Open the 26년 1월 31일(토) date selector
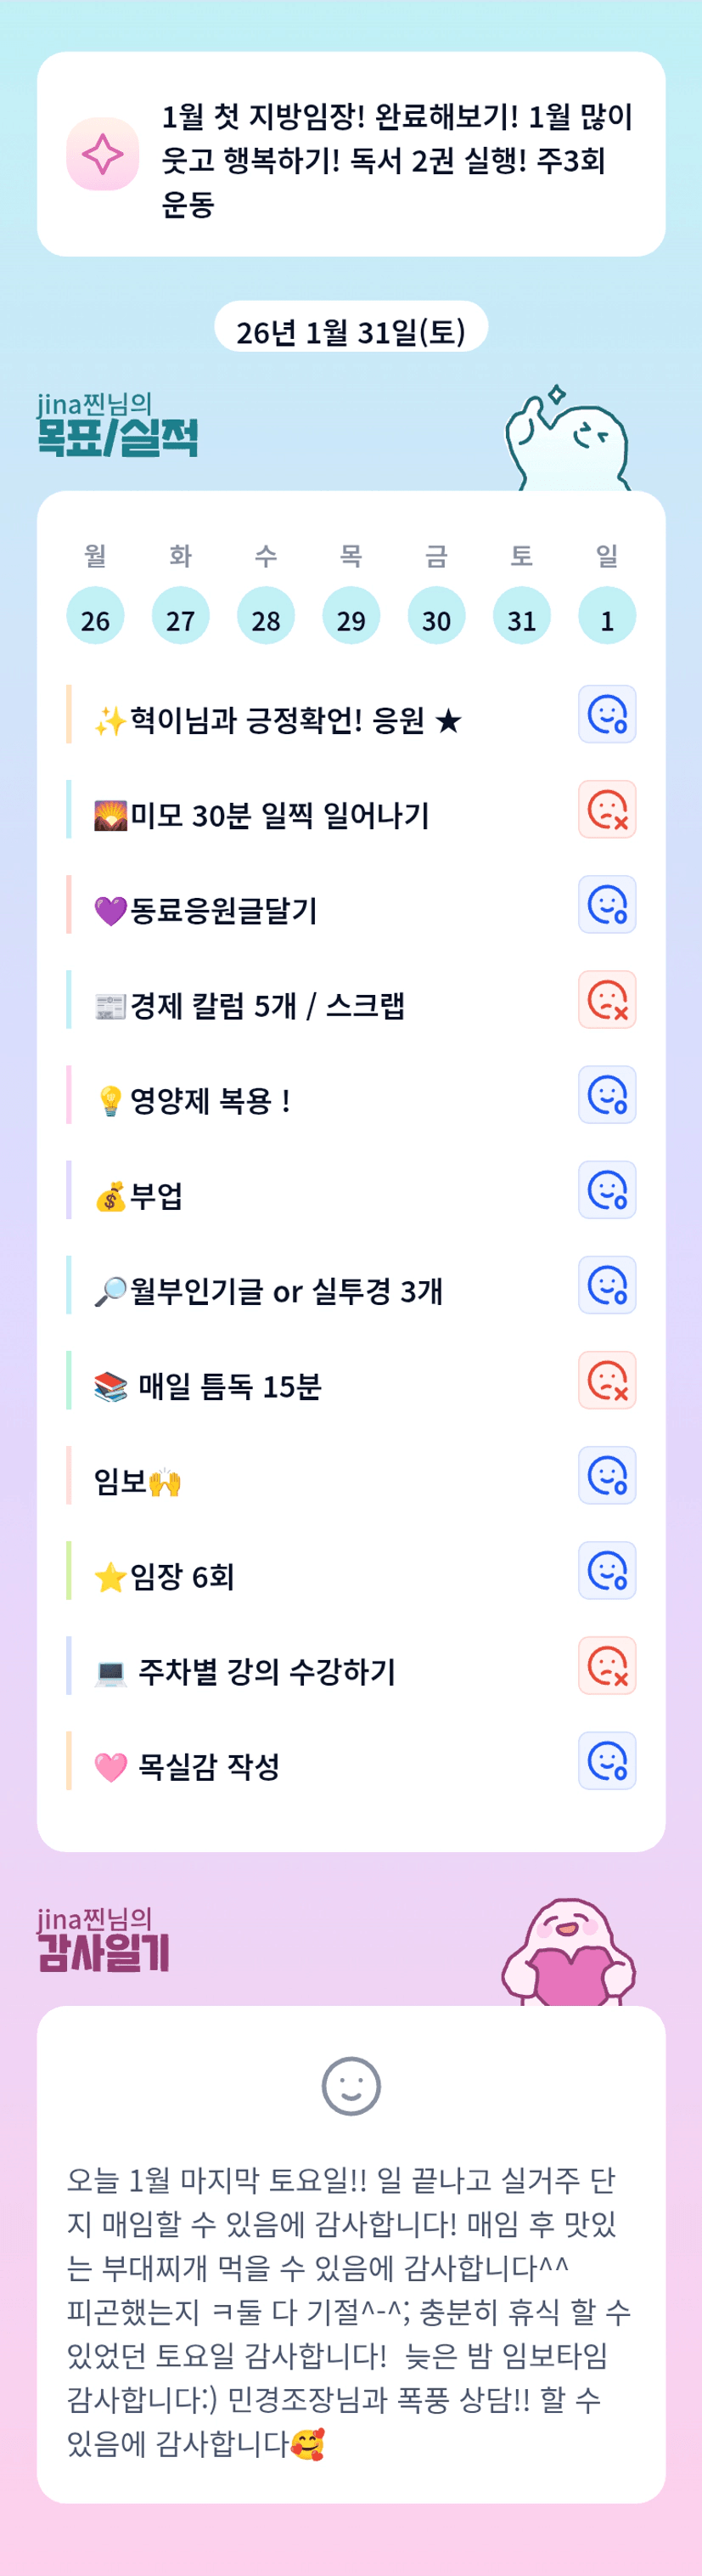This screenshot has height=2576, width=702. (x=351, y=330)
